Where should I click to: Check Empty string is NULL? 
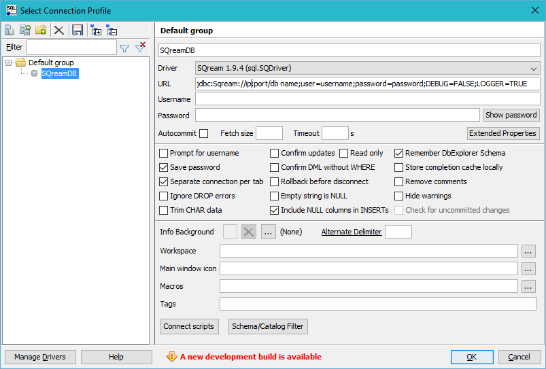coord(275,196)
